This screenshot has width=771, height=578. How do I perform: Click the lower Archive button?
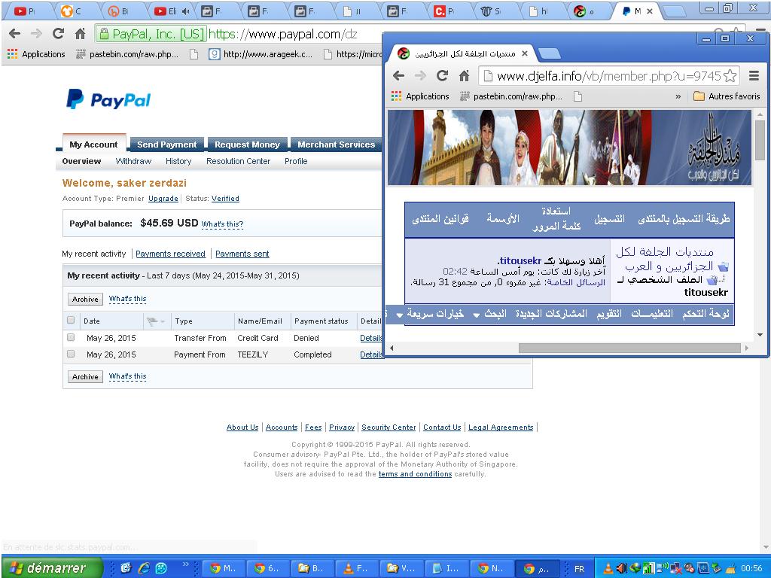tap(85, 376)
